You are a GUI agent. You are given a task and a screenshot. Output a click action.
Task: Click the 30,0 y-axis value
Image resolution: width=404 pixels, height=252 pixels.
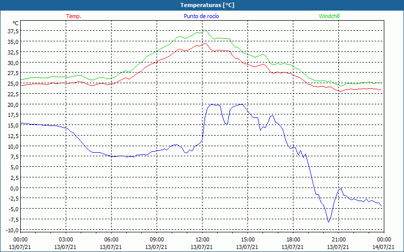pos(13,62)
